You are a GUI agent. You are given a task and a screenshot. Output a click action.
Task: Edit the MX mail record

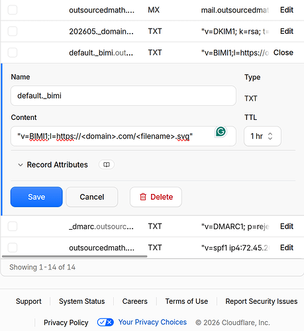[x=287, y=10]
